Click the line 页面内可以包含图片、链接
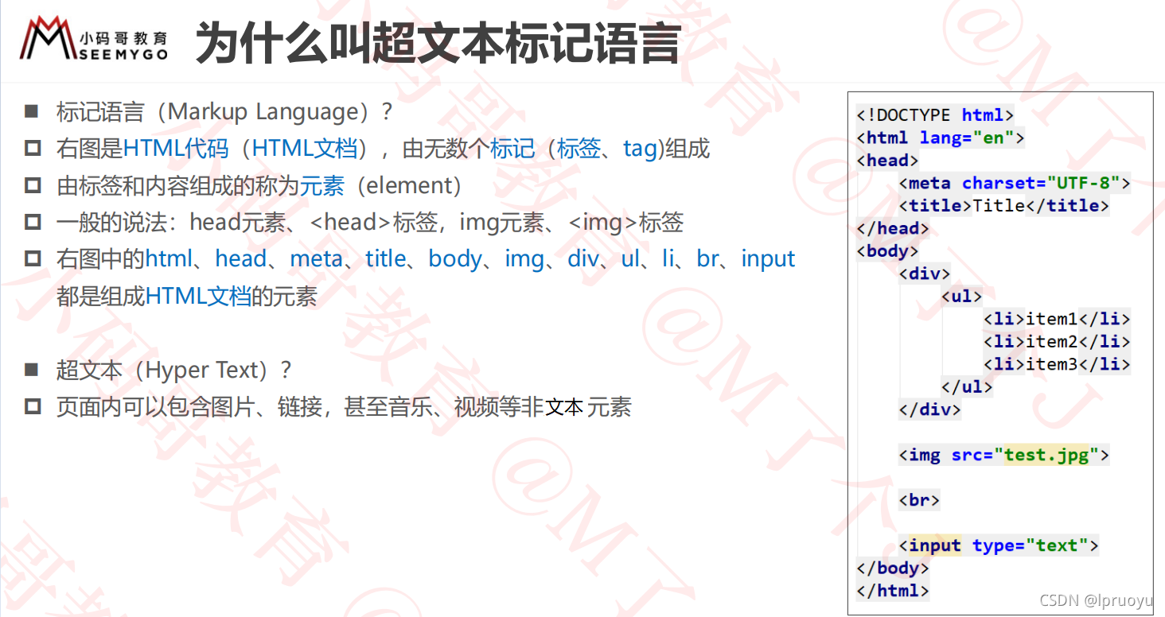 point(344,407)
